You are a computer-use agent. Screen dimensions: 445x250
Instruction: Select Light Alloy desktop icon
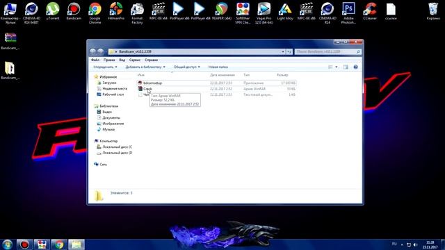285,11
